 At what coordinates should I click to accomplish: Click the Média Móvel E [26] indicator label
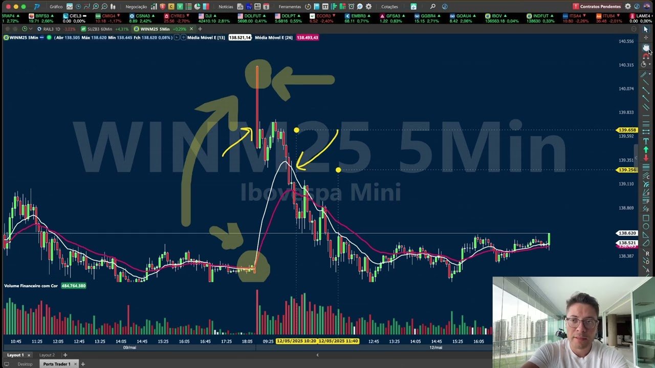coord(274,38)
